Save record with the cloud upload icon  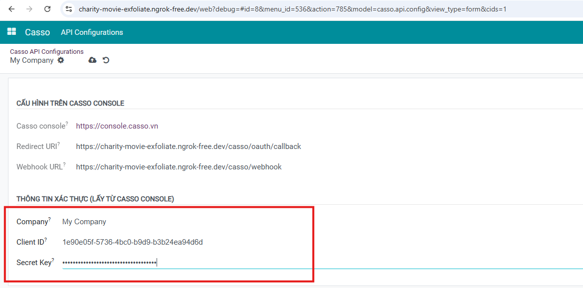tap(92, 60)
